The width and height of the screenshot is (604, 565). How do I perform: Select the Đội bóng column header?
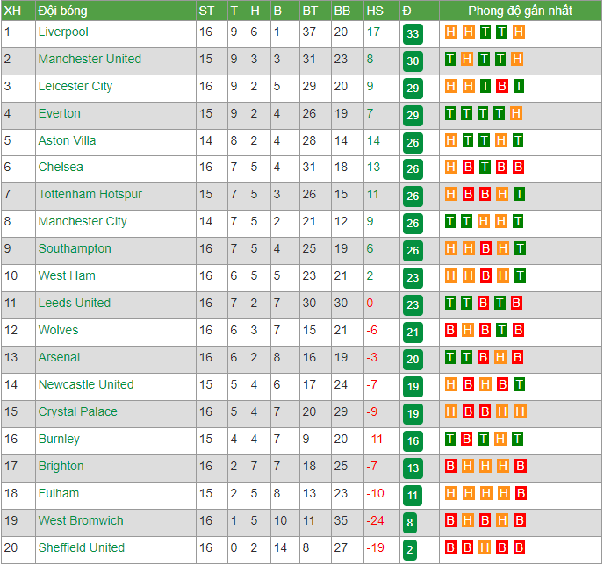click(63, 11)
